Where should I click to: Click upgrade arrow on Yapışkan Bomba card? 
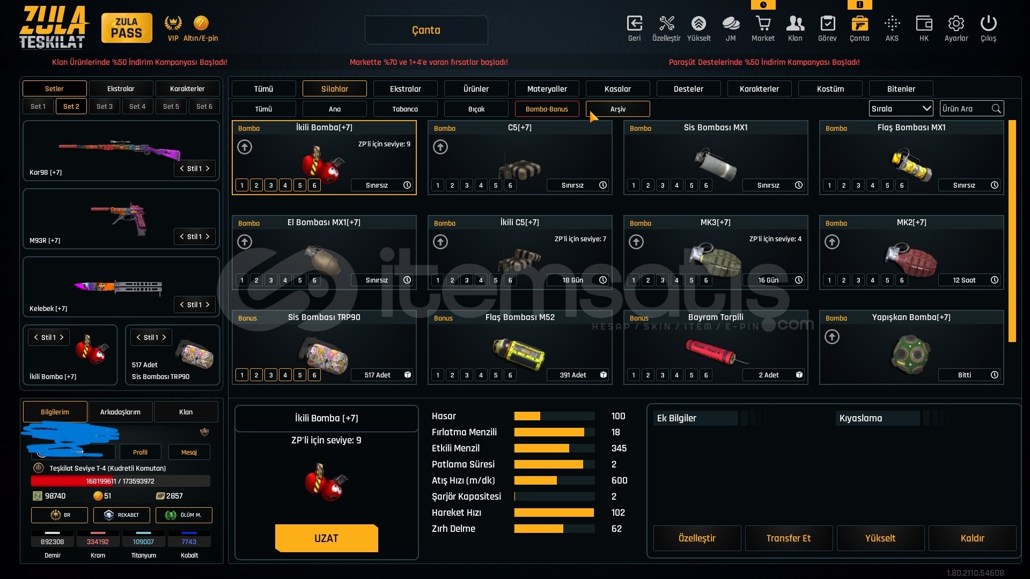click(x=832, y=337)
